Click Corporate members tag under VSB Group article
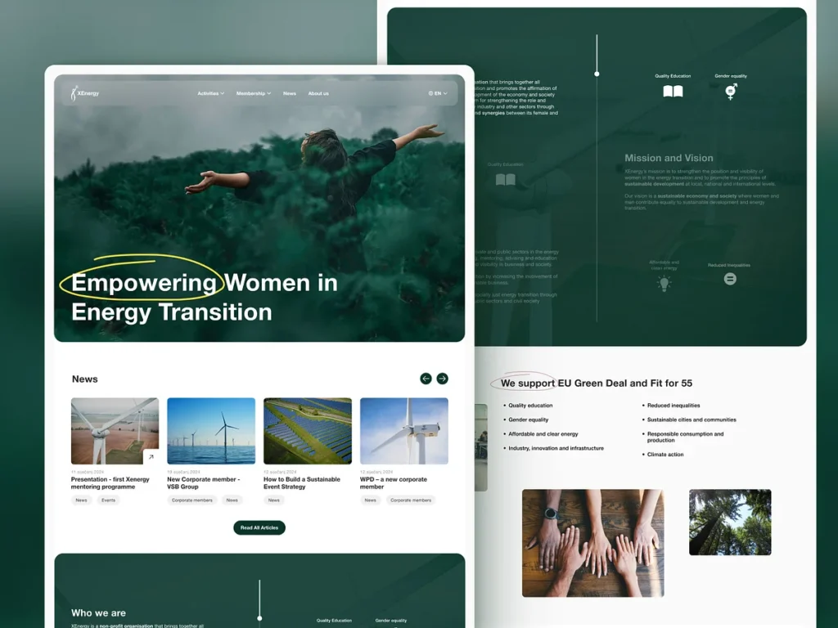This screenshot has width=838, height=628. click(x=191, y=500)
